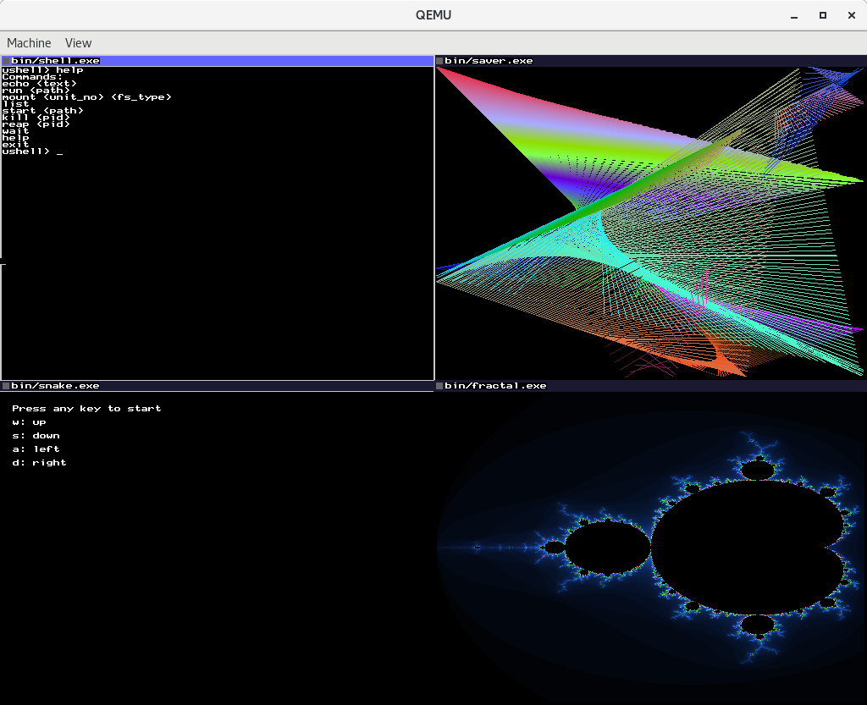Open the View menu

[78, 42]
